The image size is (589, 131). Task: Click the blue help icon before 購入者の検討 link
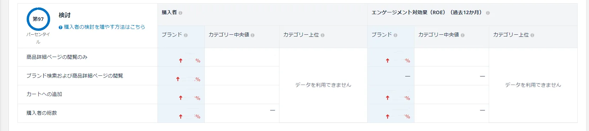[x=61, y=27]
